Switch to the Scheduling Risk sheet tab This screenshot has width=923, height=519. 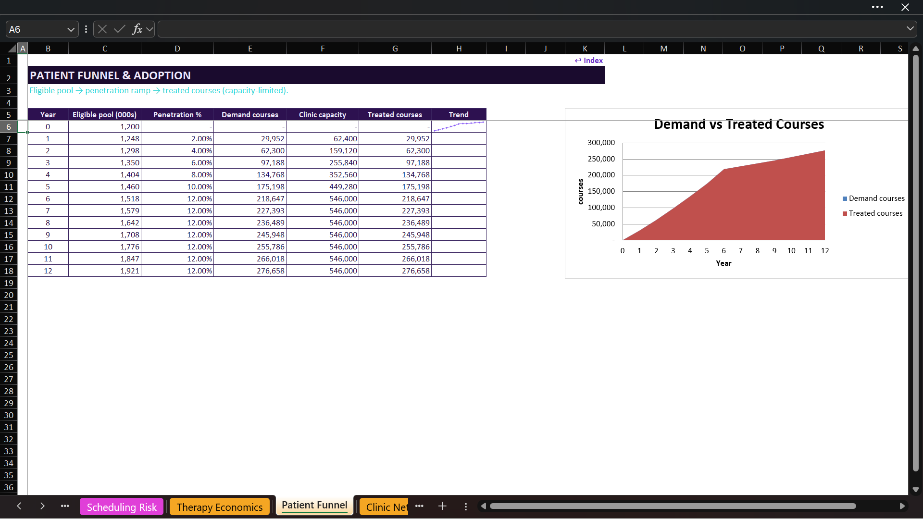pyautogui.click(x=122, y=507)
